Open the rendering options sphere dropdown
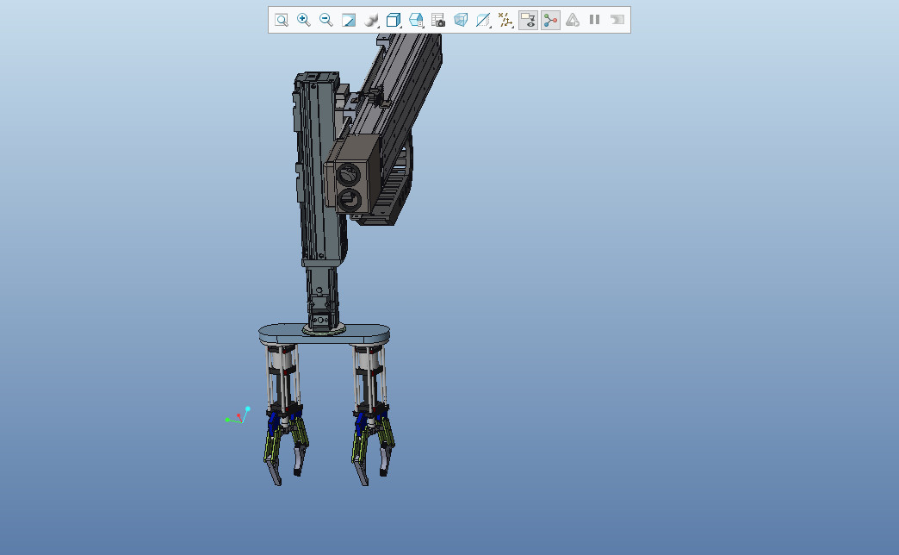 point(371,20)
